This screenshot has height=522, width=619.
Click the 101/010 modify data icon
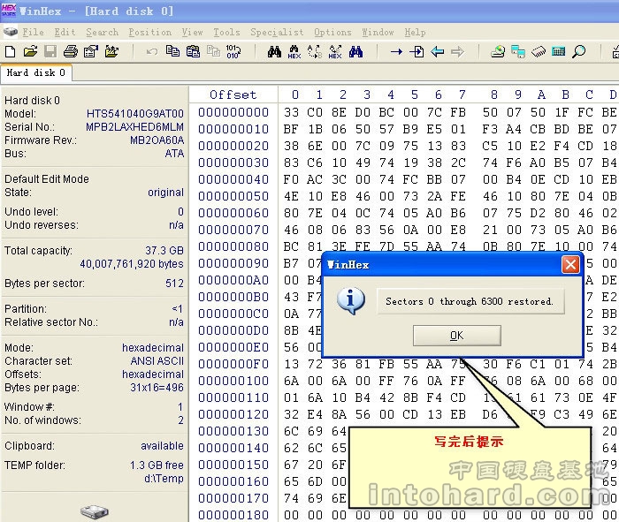tap(233, 51)
